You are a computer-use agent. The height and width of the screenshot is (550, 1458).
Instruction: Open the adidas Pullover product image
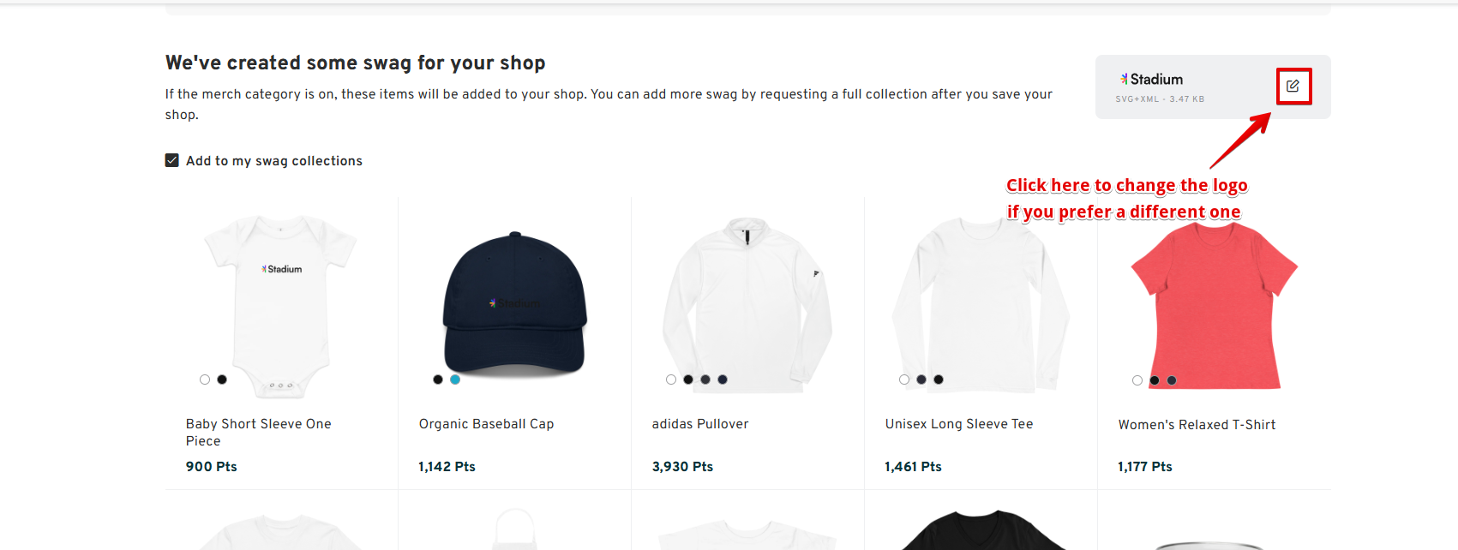(x=747, y=306)
